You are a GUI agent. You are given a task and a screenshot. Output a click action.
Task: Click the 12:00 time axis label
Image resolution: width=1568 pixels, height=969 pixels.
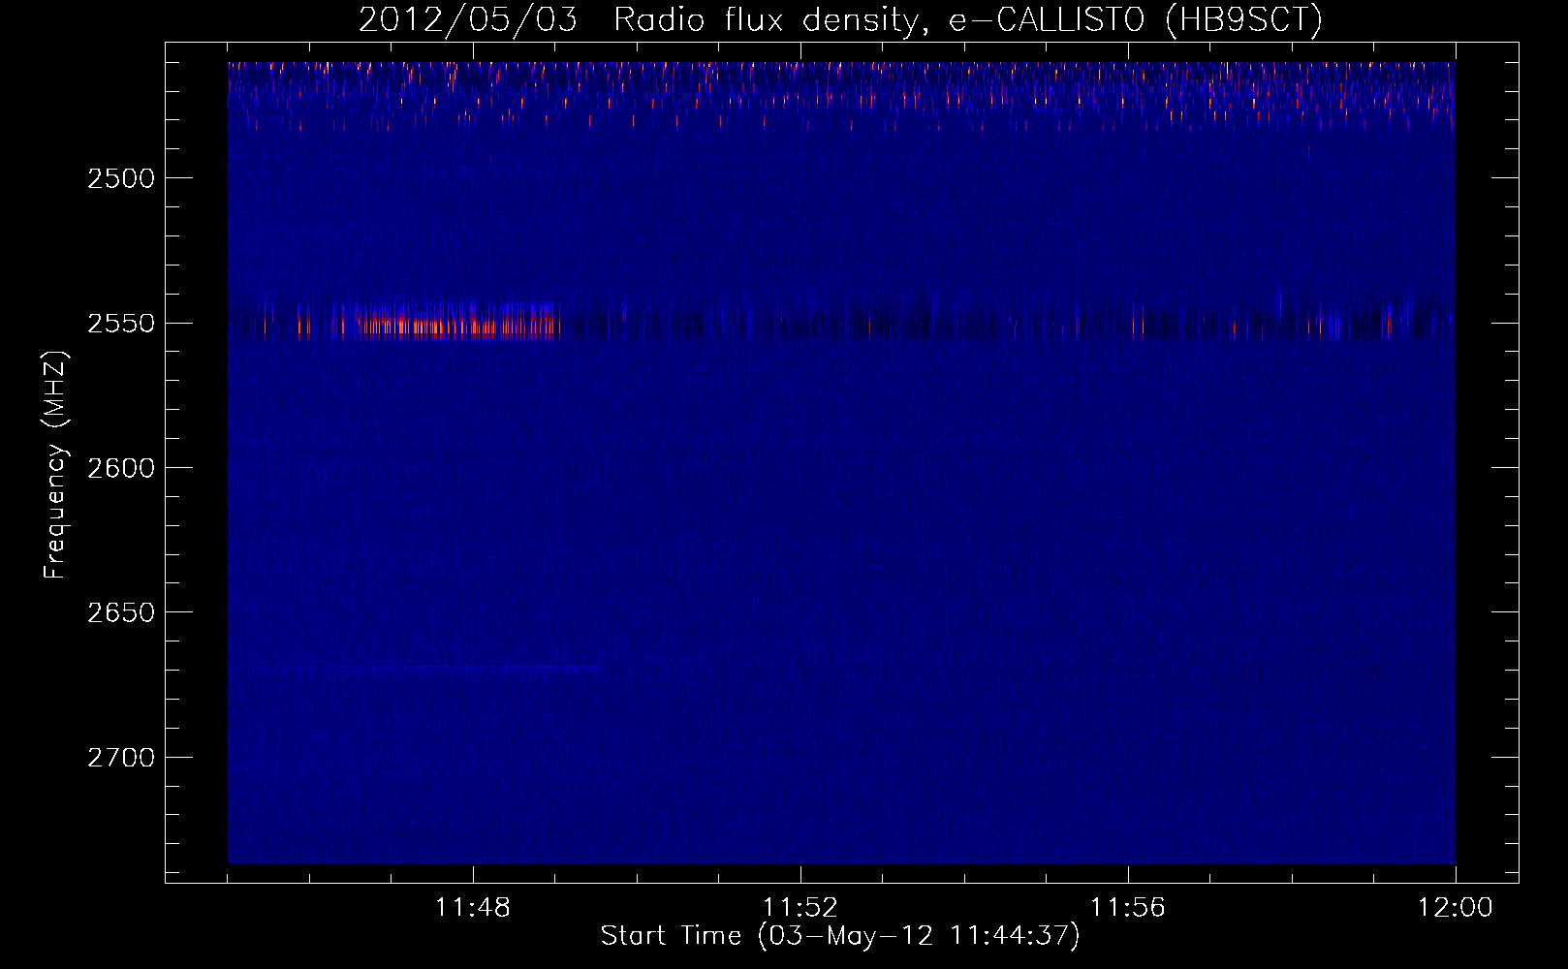tap(1456, 908)
